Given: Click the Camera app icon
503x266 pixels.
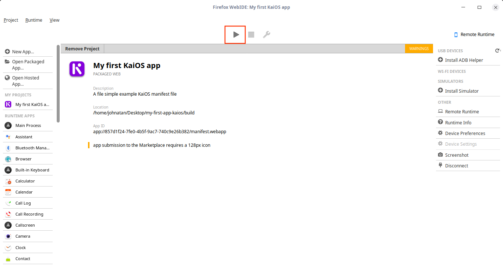Looking at the screenshot, I should (x=8, y=236).
